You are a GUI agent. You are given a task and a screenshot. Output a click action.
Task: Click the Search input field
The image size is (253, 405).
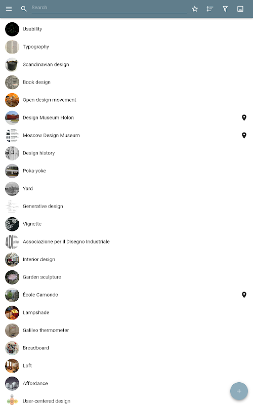[109, 8]
